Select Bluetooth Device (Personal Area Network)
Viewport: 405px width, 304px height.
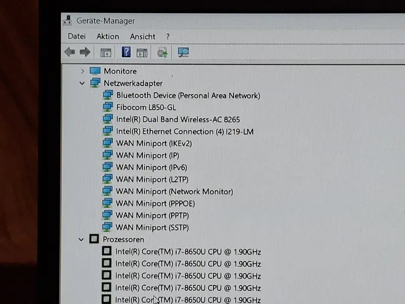pos(188,95)
